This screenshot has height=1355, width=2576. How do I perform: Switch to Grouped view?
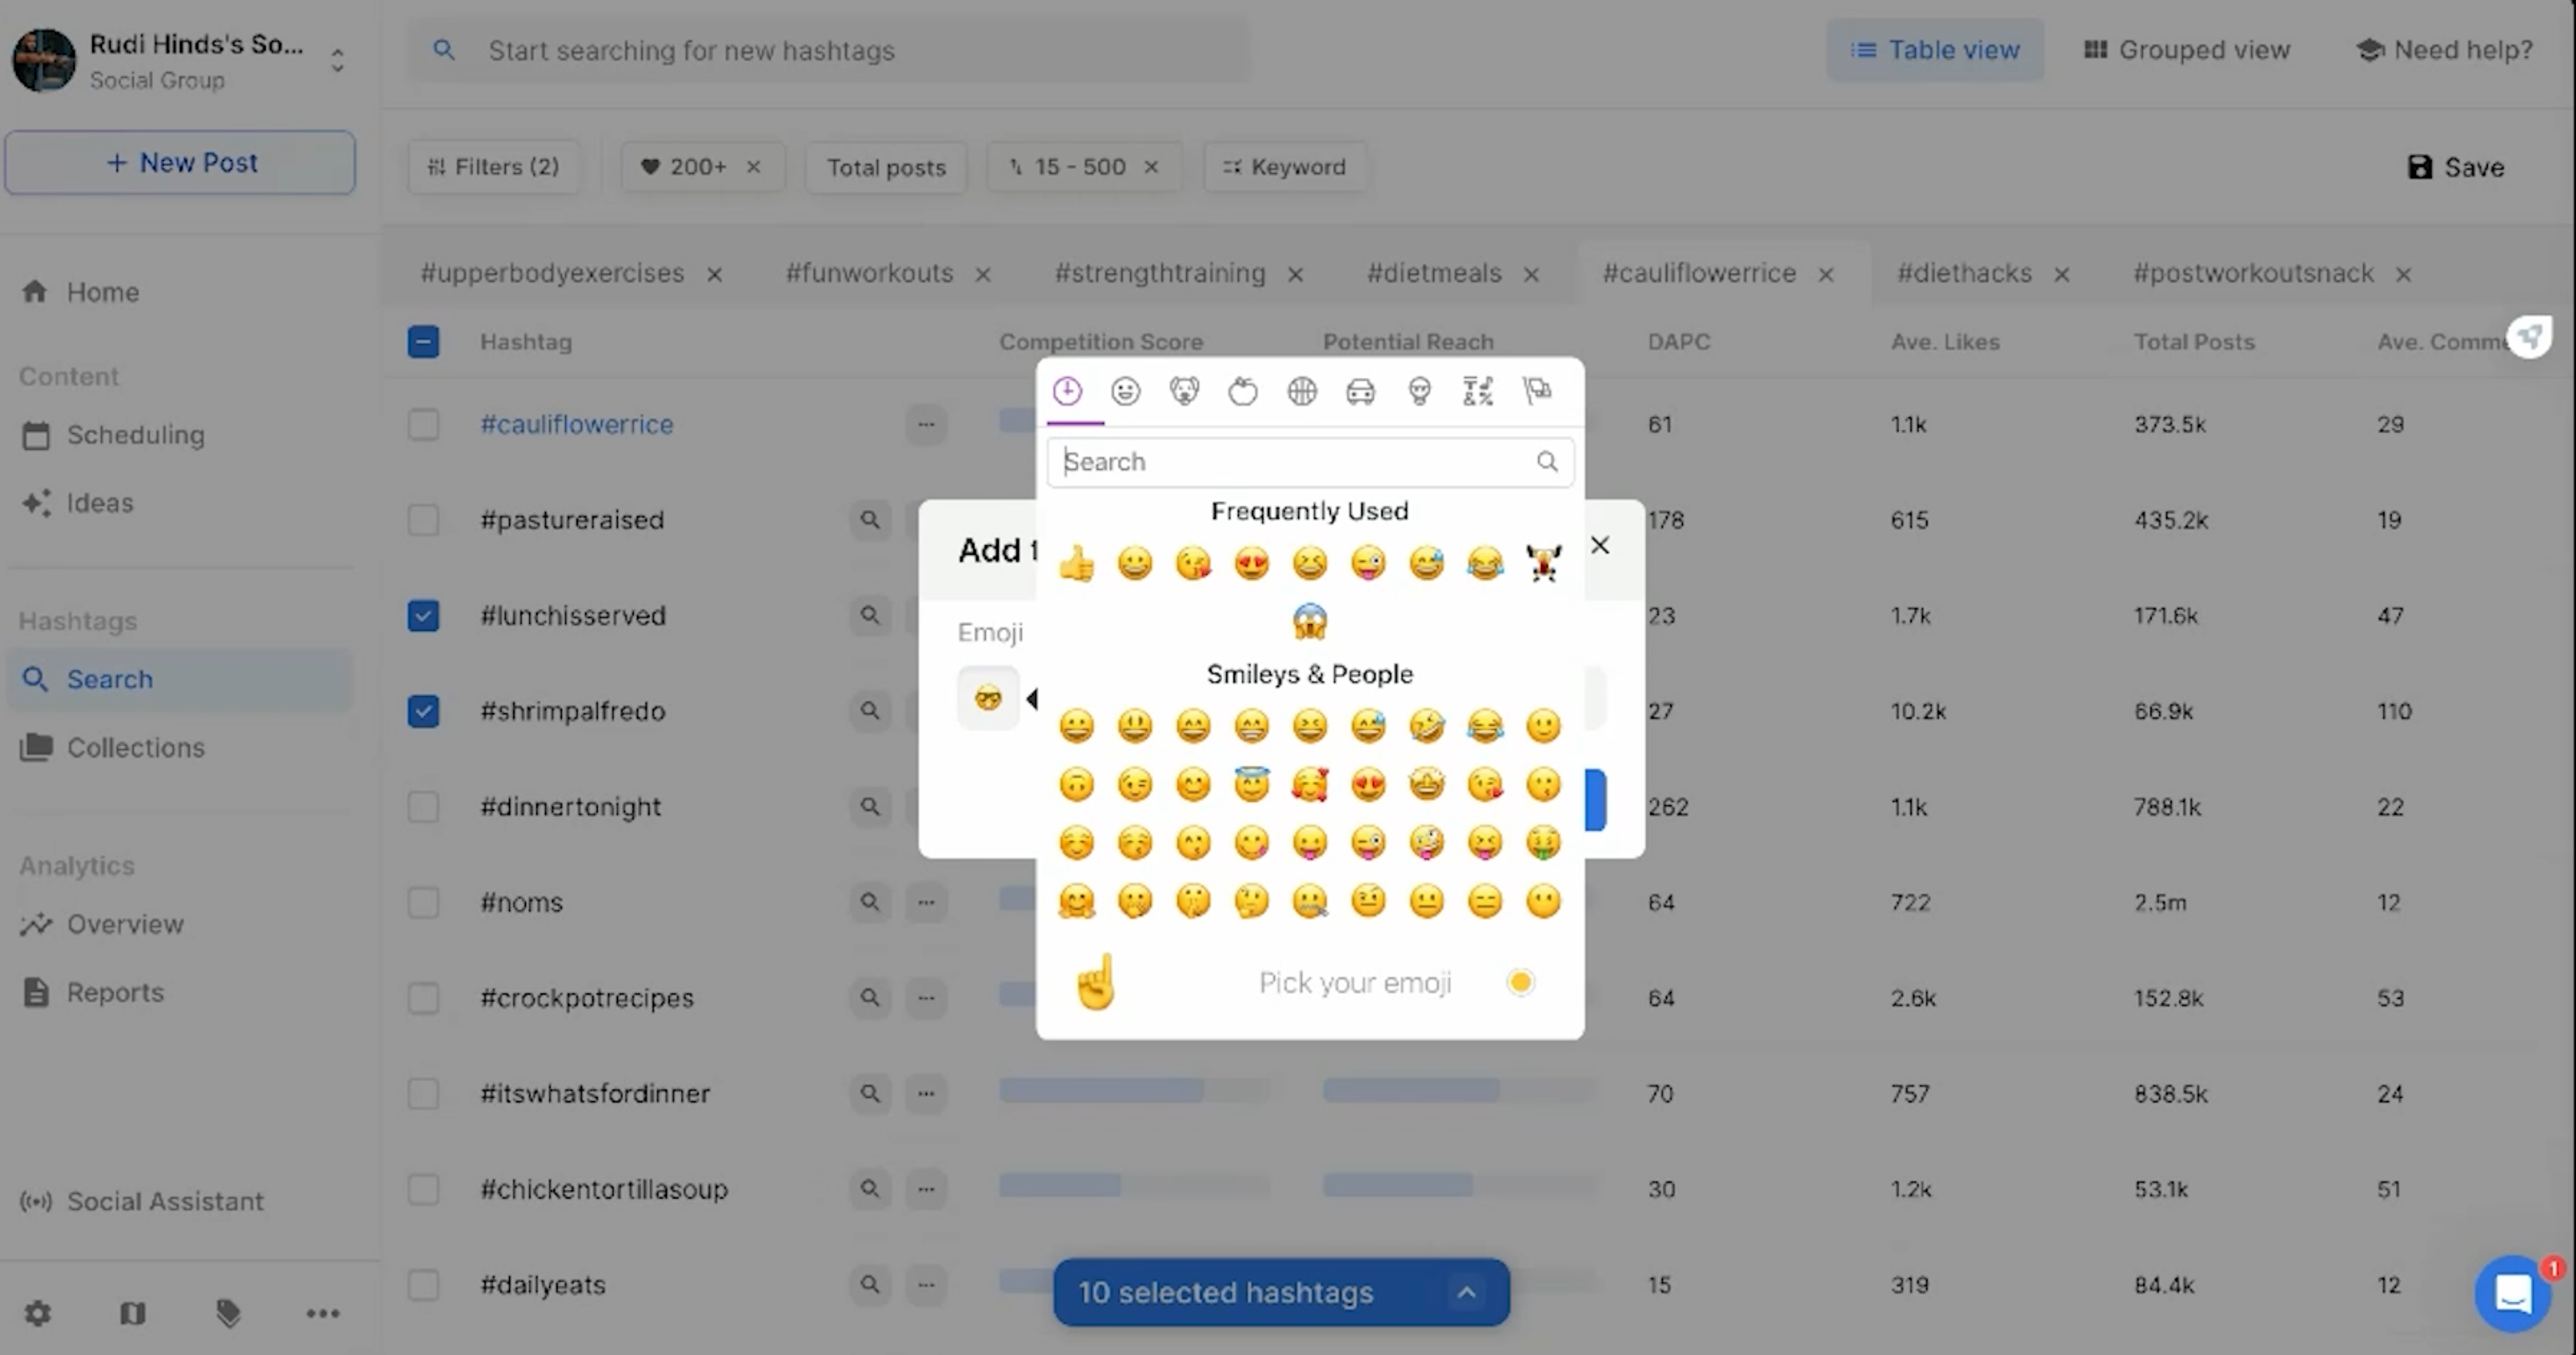click(x=2187, y=50)
